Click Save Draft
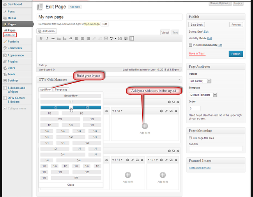The image size is (253, 197). click(196, 25)
